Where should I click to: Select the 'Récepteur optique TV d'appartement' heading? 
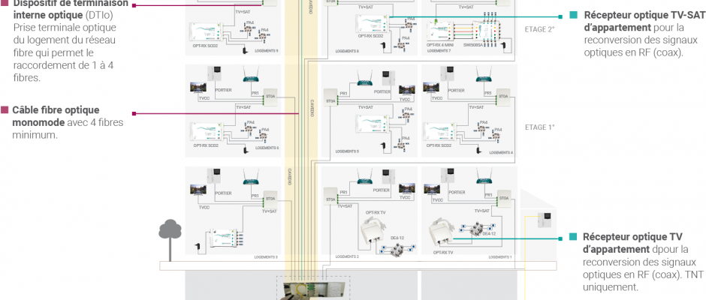coord(633,243)
